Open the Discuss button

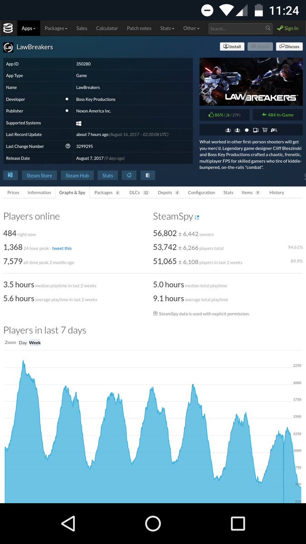[289, 46]
